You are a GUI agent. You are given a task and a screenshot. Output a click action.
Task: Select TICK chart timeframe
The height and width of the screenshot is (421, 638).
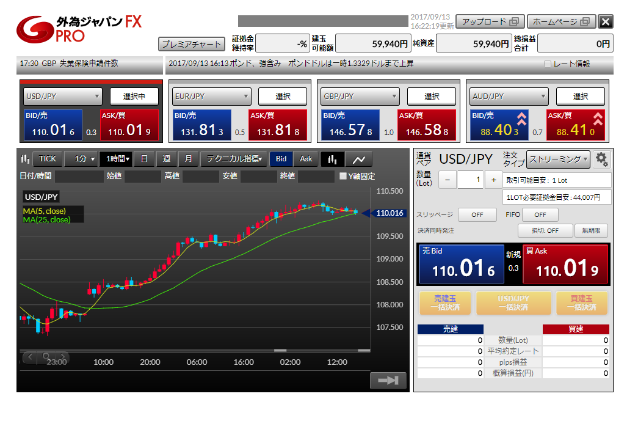[x=48, y=159]
